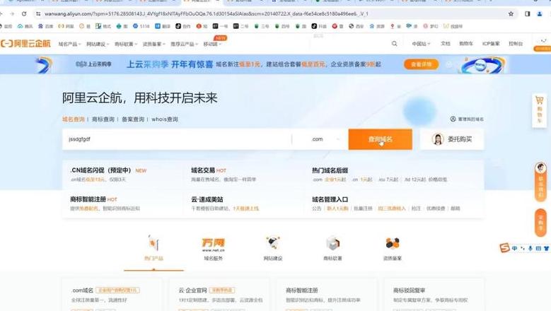Click the browser address bar URL
Image resolution: width=551 pixels, height=311 pixels.
click(x=207, y=13)
